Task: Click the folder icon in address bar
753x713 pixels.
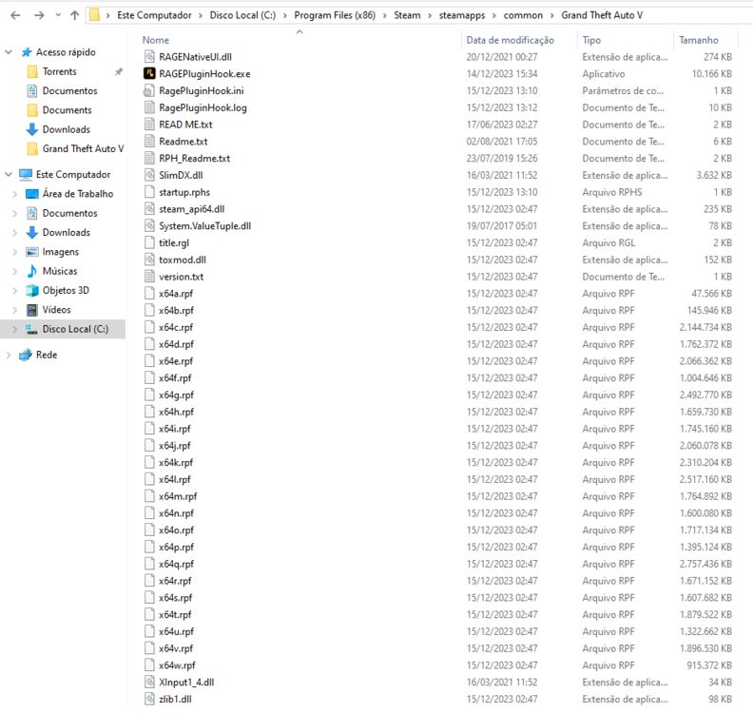Action: 95,15
